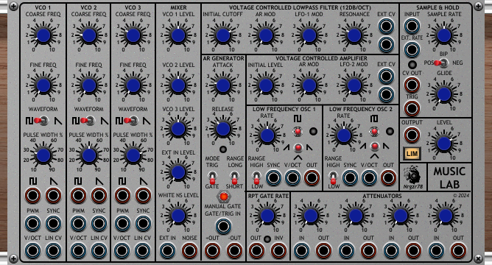Click the Nrgzr78 logo badge

[413, 177]
